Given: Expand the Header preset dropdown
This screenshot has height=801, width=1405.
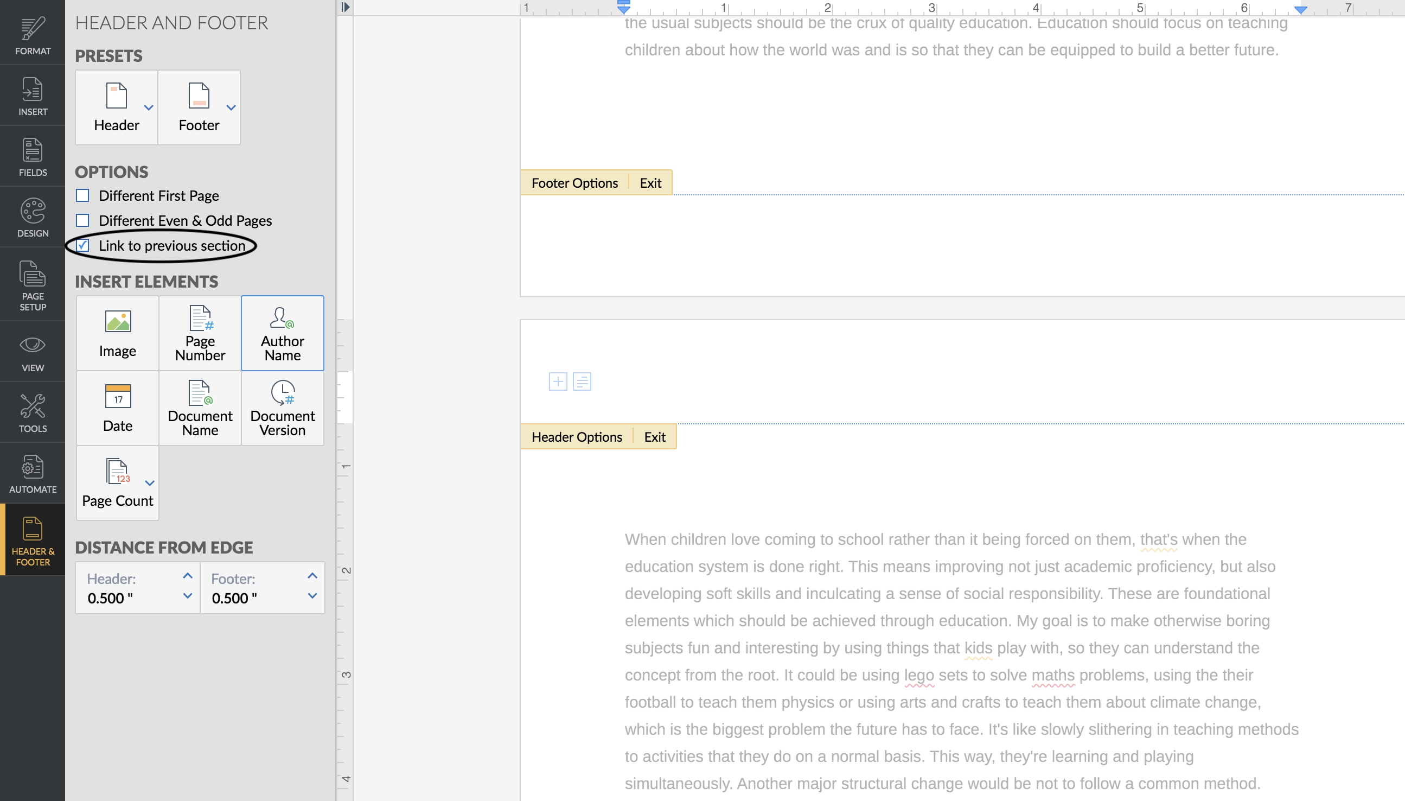Looking at the screenshot, I should [x=149, y=107].
